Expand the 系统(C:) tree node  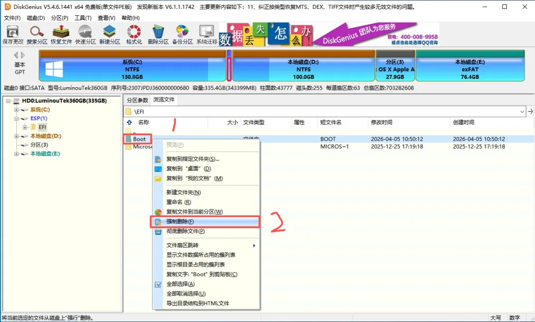click(x=16, y=109)
